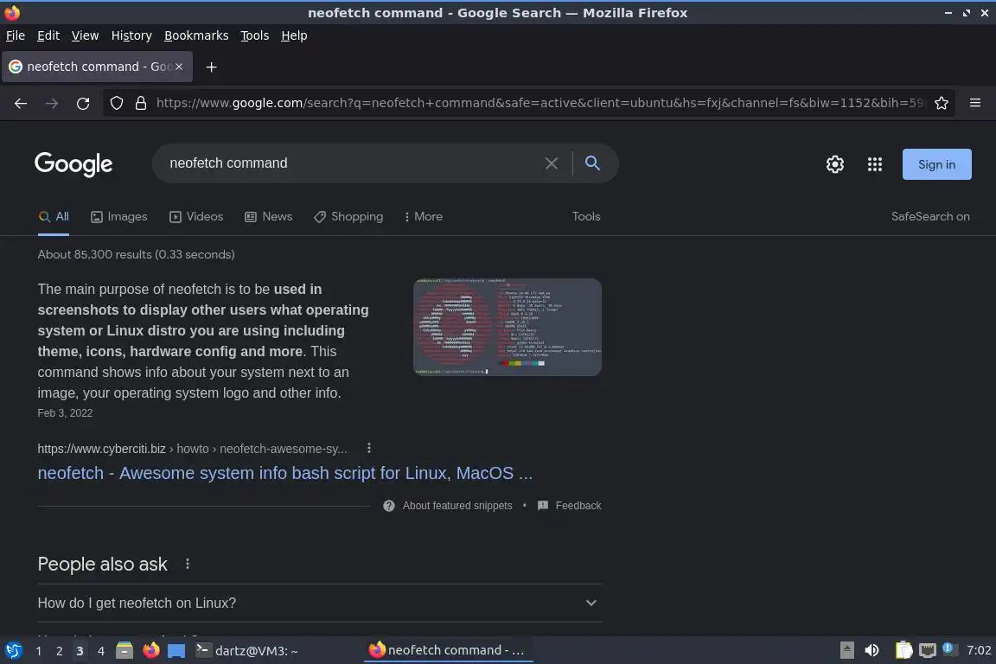
Task: Click Sign in button
Action: tap(937, 164)
